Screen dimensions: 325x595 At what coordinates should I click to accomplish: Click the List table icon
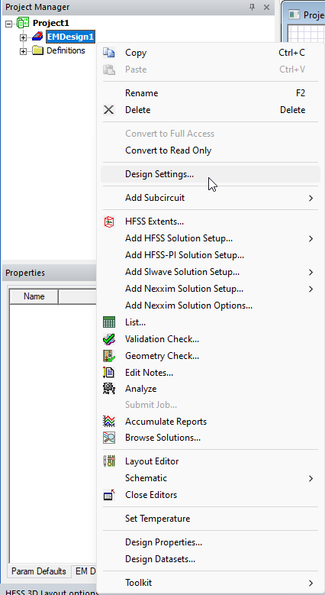tap(109, 322)
